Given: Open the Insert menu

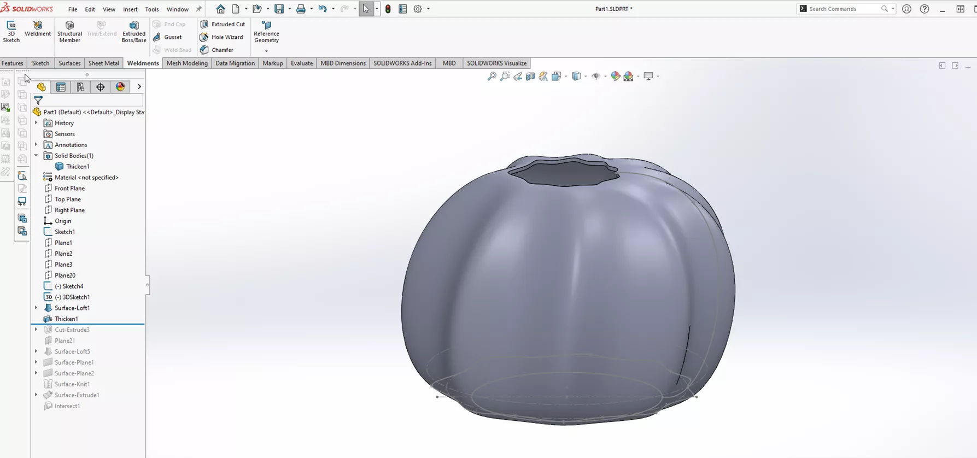Looking at the screenshot, I should (x=130, y=9).
